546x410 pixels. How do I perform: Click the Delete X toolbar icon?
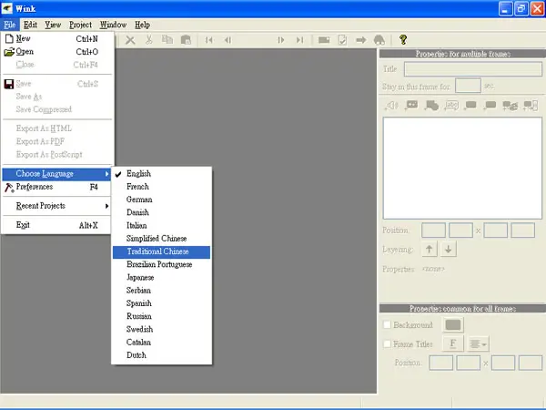(130, 40)
